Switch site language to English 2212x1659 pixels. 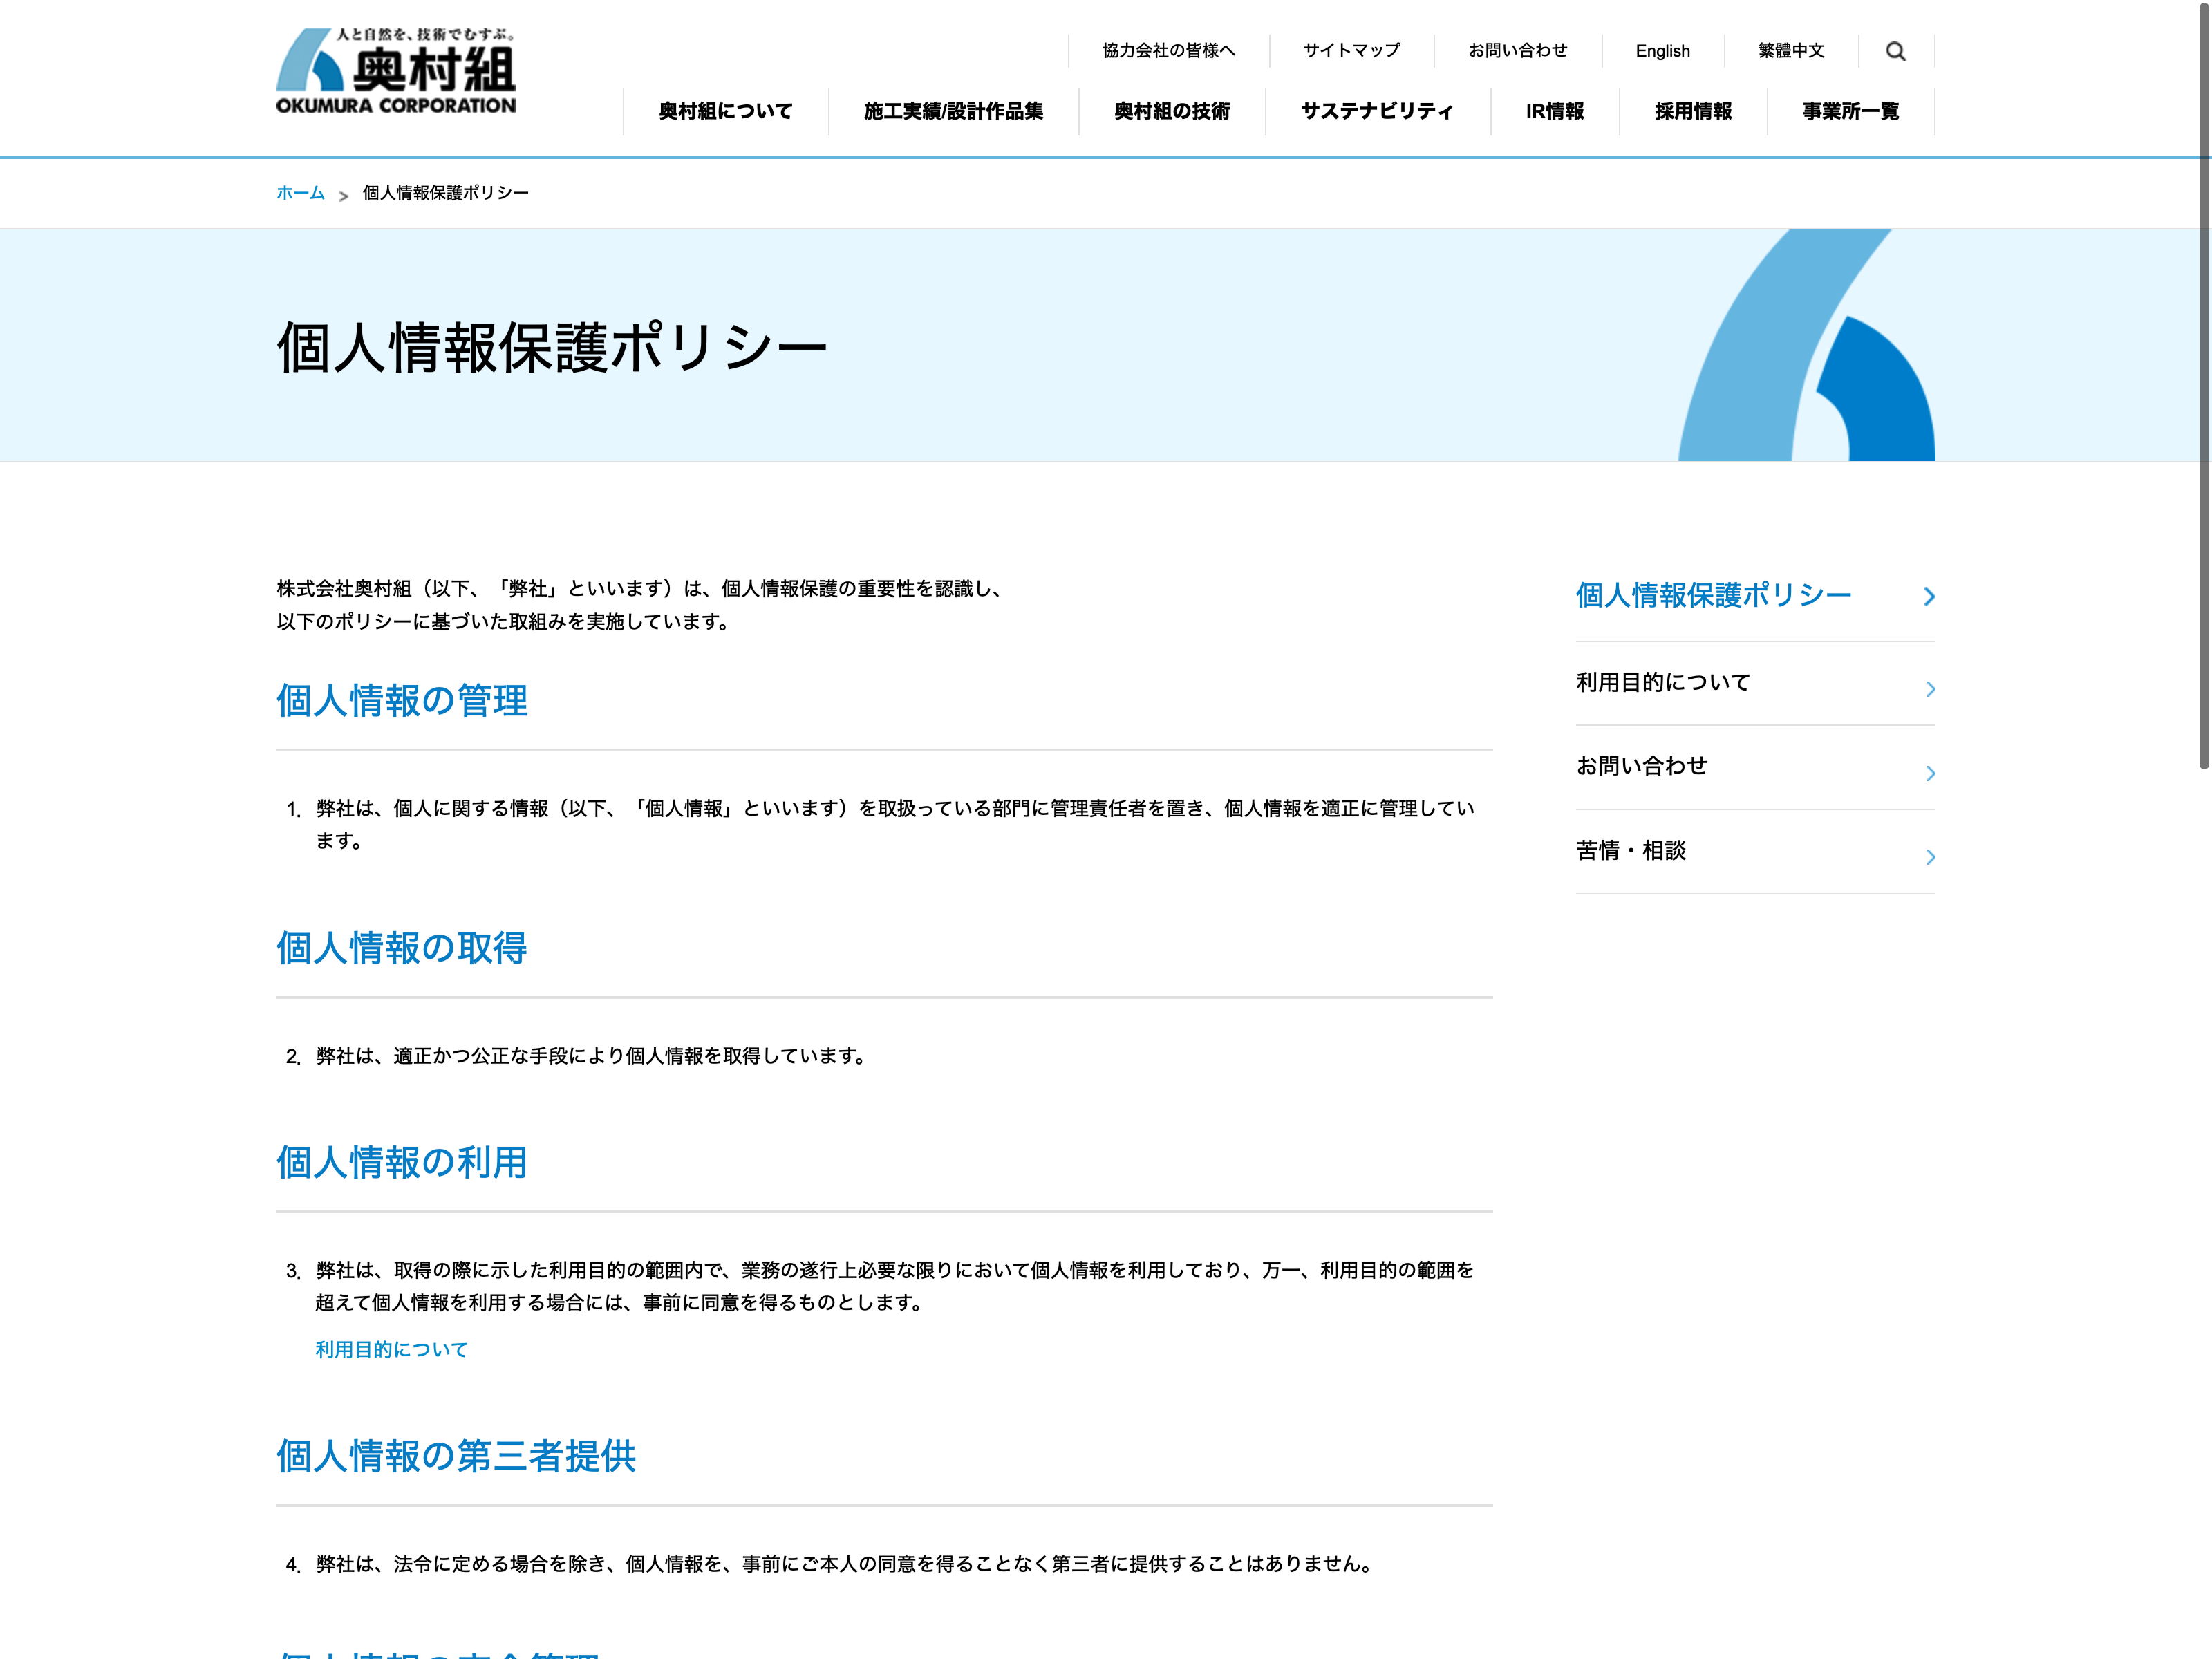pos(1662,51)
